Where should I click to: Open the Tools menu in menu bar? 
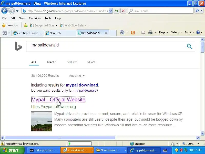coord(48,18)
